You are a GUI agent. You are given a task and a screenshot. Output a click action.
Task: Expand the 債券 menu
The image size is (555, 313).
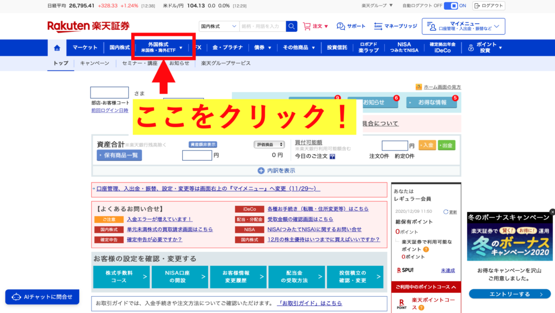[x=263, y=48]
